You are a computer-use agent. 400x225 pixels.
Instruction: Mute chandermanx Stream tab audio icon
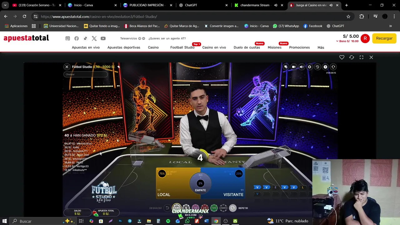coord(276,5)
